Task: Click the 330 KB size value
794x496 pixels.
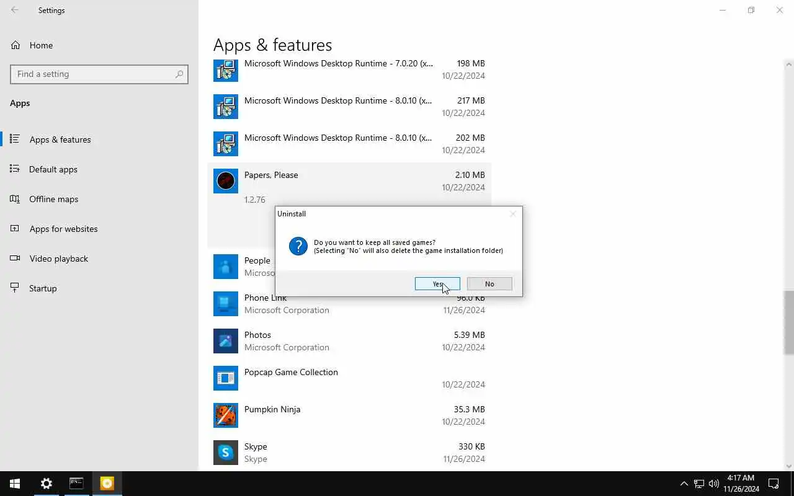Action: click(472, 446)
